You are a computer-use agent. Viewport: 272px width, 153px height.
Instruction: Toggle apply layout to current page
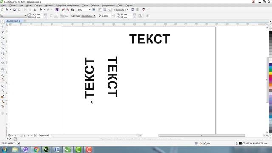(67, 16)
